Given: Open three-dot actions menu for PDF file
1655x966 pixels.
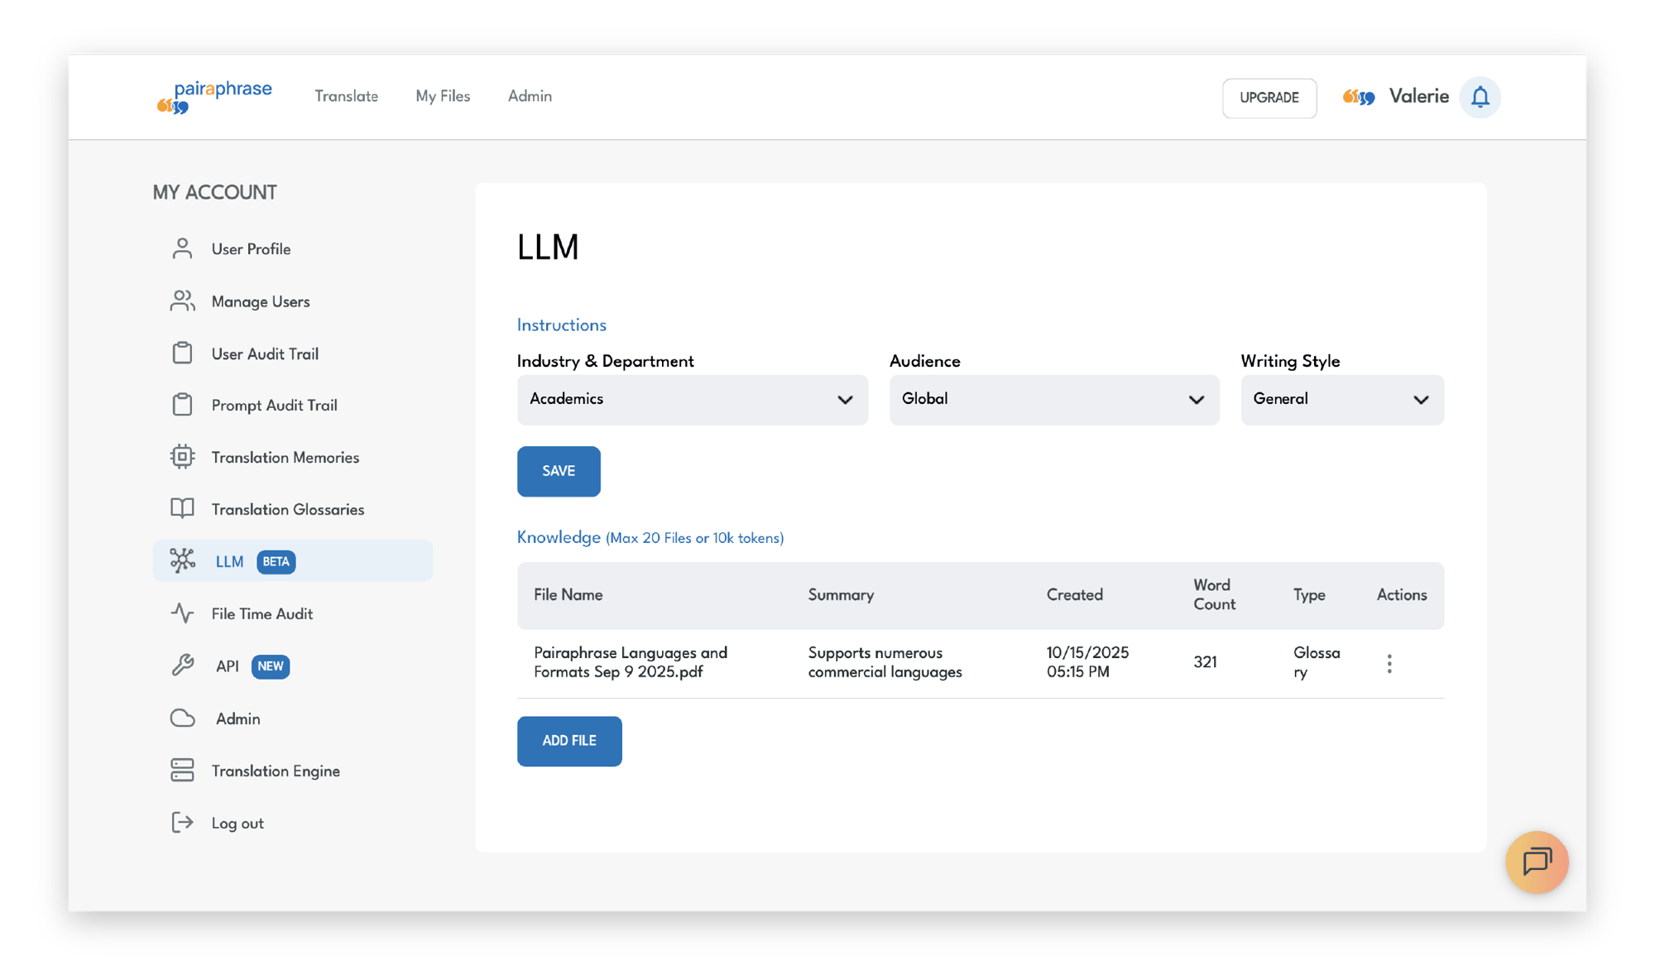Looking at the screenshot, I should (1389, 663).
